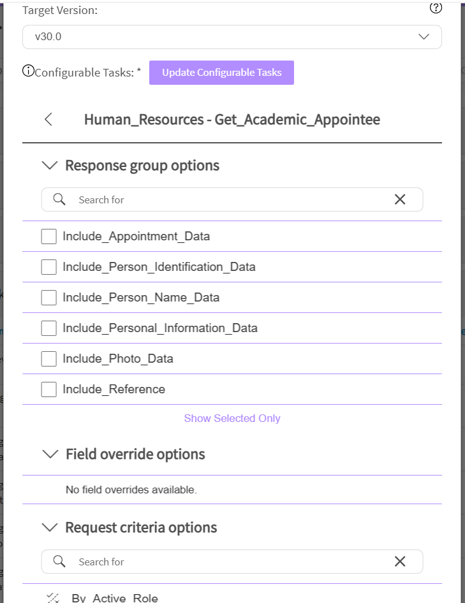Clear the Request criteria search with X
The width and height of the screenshot is (465, 603).
pos(400,562)
